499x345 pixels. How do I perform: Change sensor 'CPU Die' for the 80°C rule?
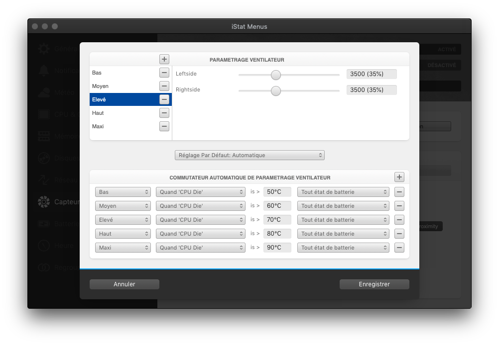(x=201, y=234)
